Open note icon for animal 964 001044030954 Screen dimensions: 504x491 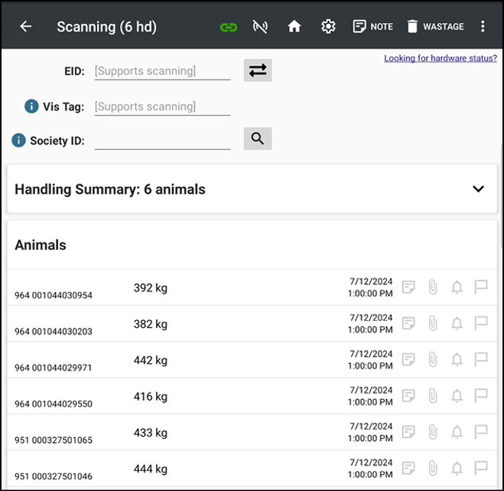pyautogui.click(x=409, y=287)
